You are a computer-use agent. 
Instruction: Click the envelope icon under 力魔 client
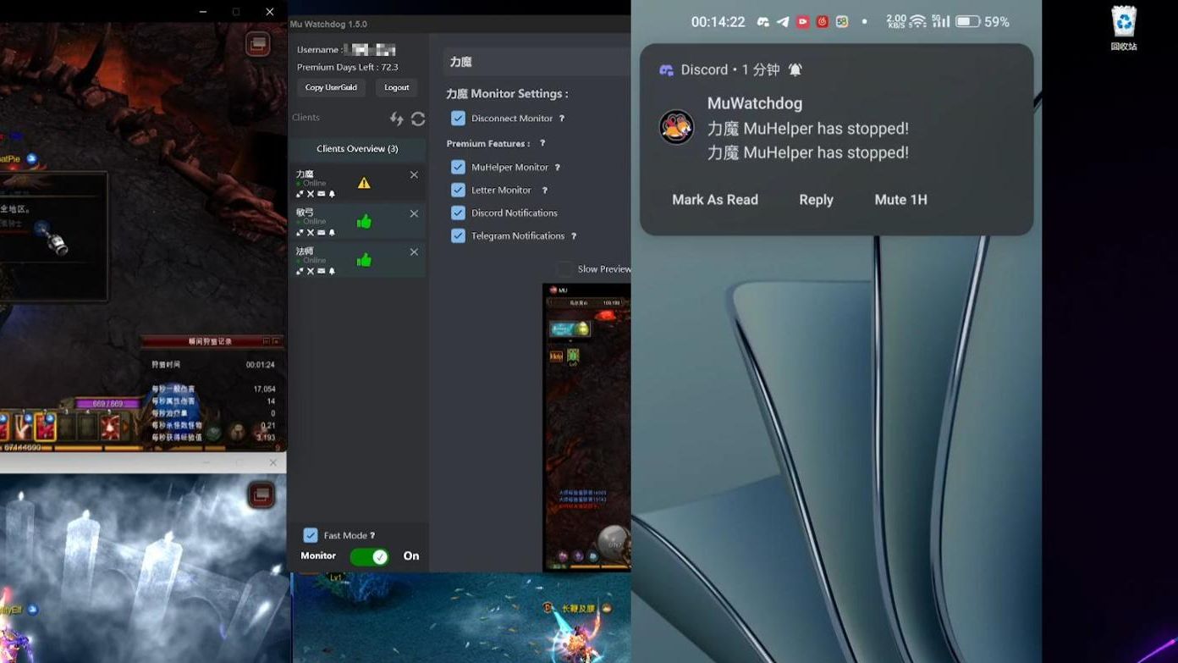pyautogui.click(x=322, y=194)
